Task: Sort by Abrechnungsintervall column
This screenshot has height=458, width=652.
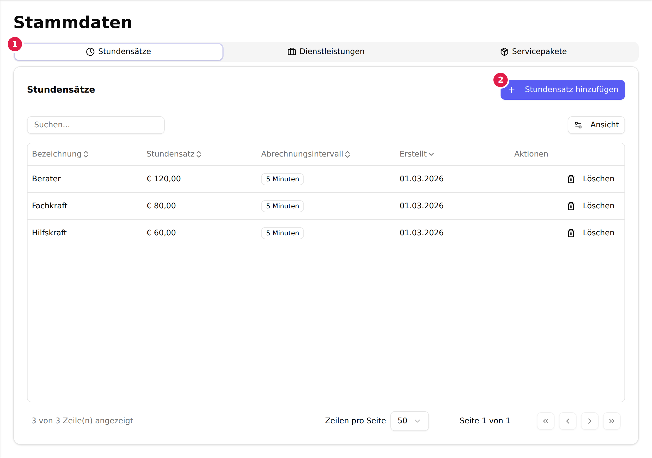Action: (x=306, y=154)
